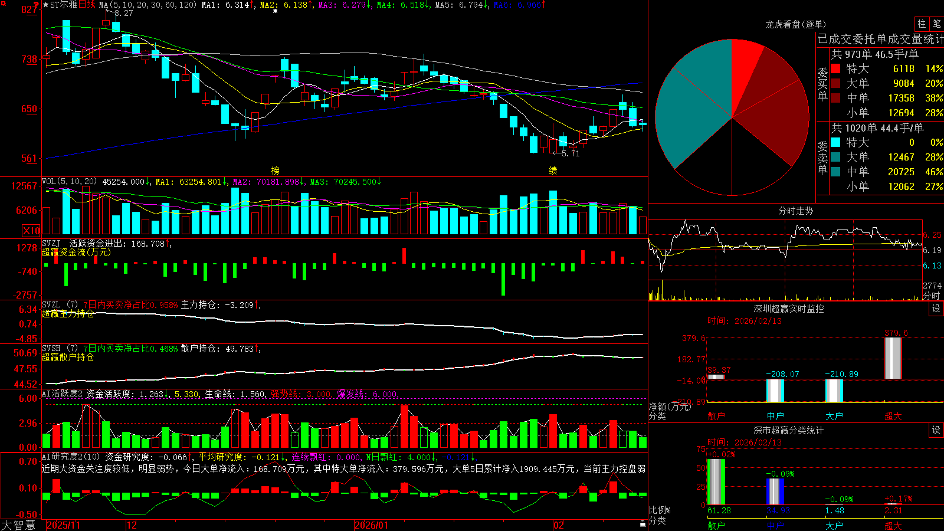
Task: Click the 深市超赢分类统计 panel title
Action: [789, 430]
